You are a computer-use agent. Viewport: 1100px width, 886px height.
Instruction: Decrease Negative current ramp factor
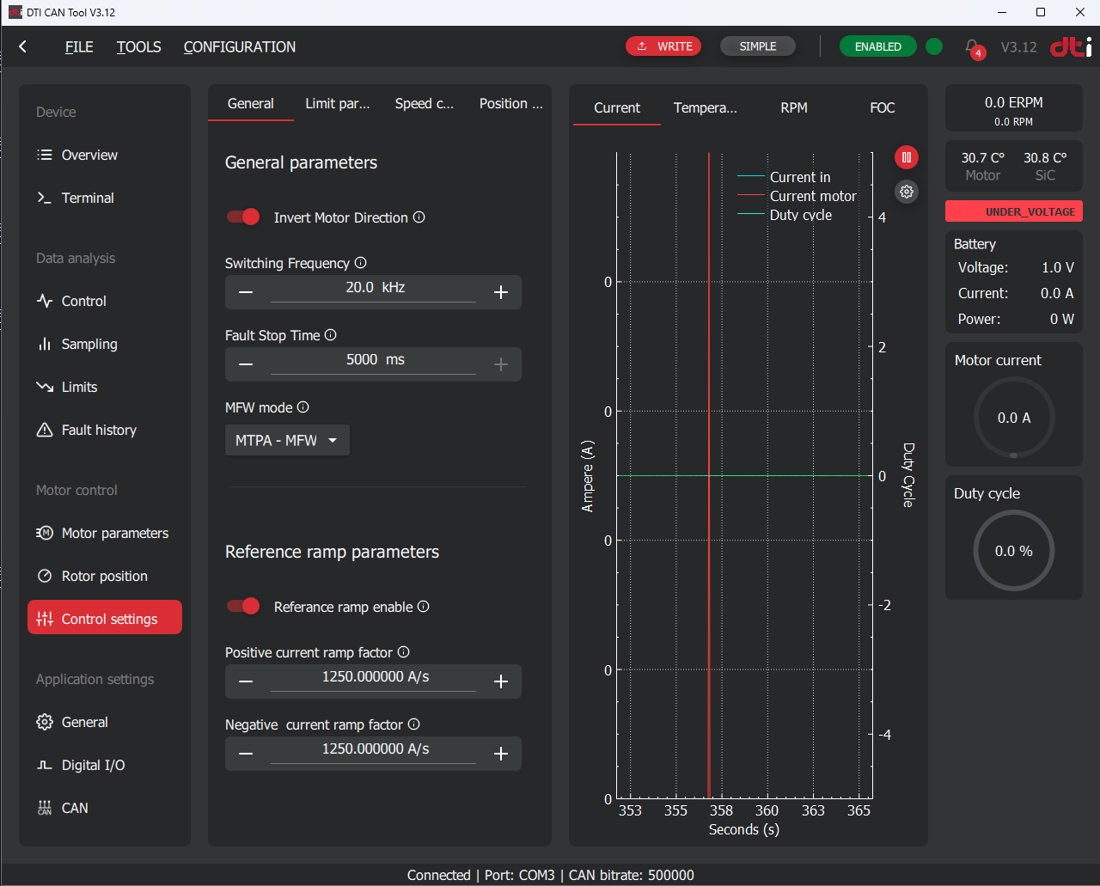pyautogui.click(x=246, y=754)
